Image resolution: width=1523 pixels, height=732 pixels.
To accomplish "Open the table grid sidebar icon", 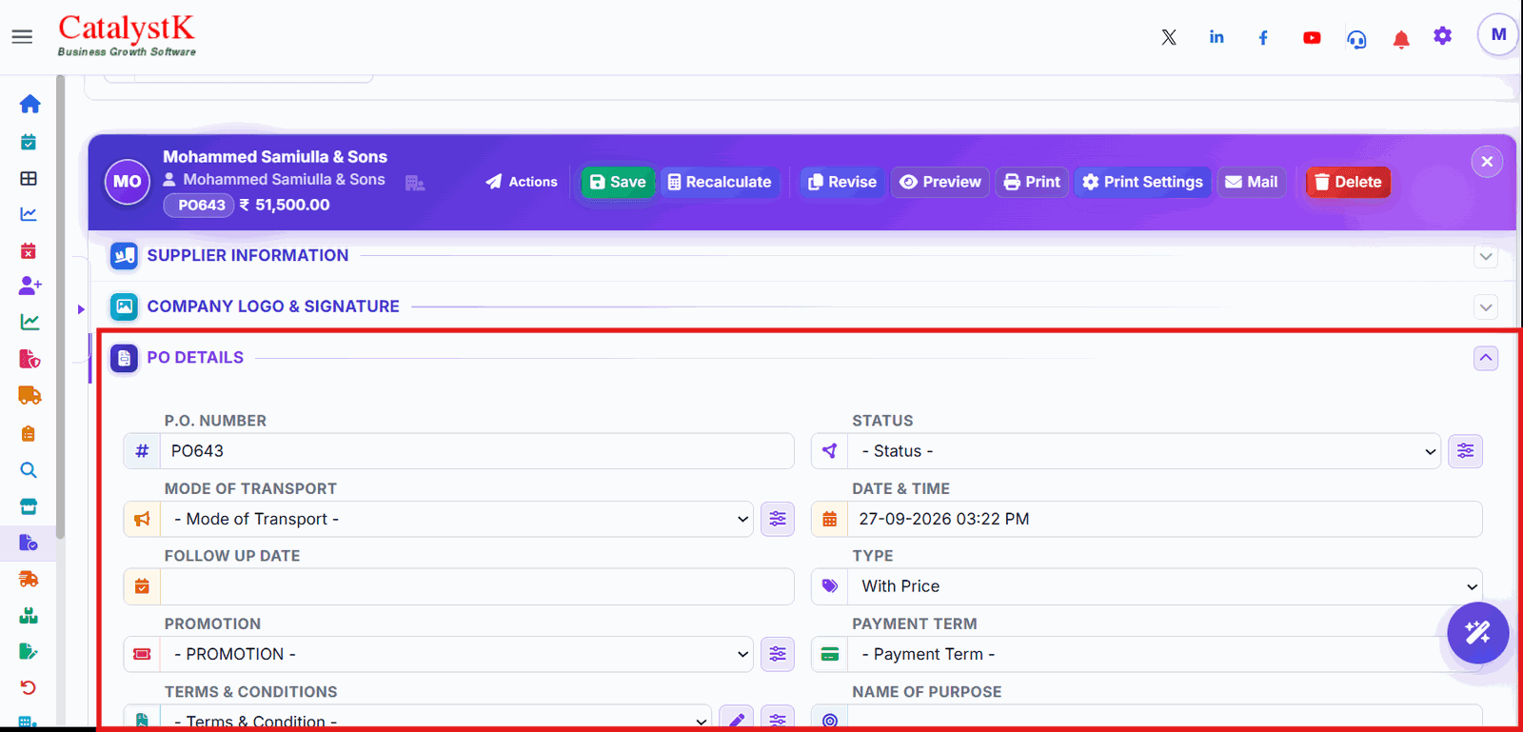I will tap(29, 178).
